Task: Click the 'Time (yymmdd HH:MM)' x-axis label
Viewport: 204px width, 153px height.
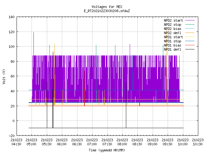Action: 107,150
